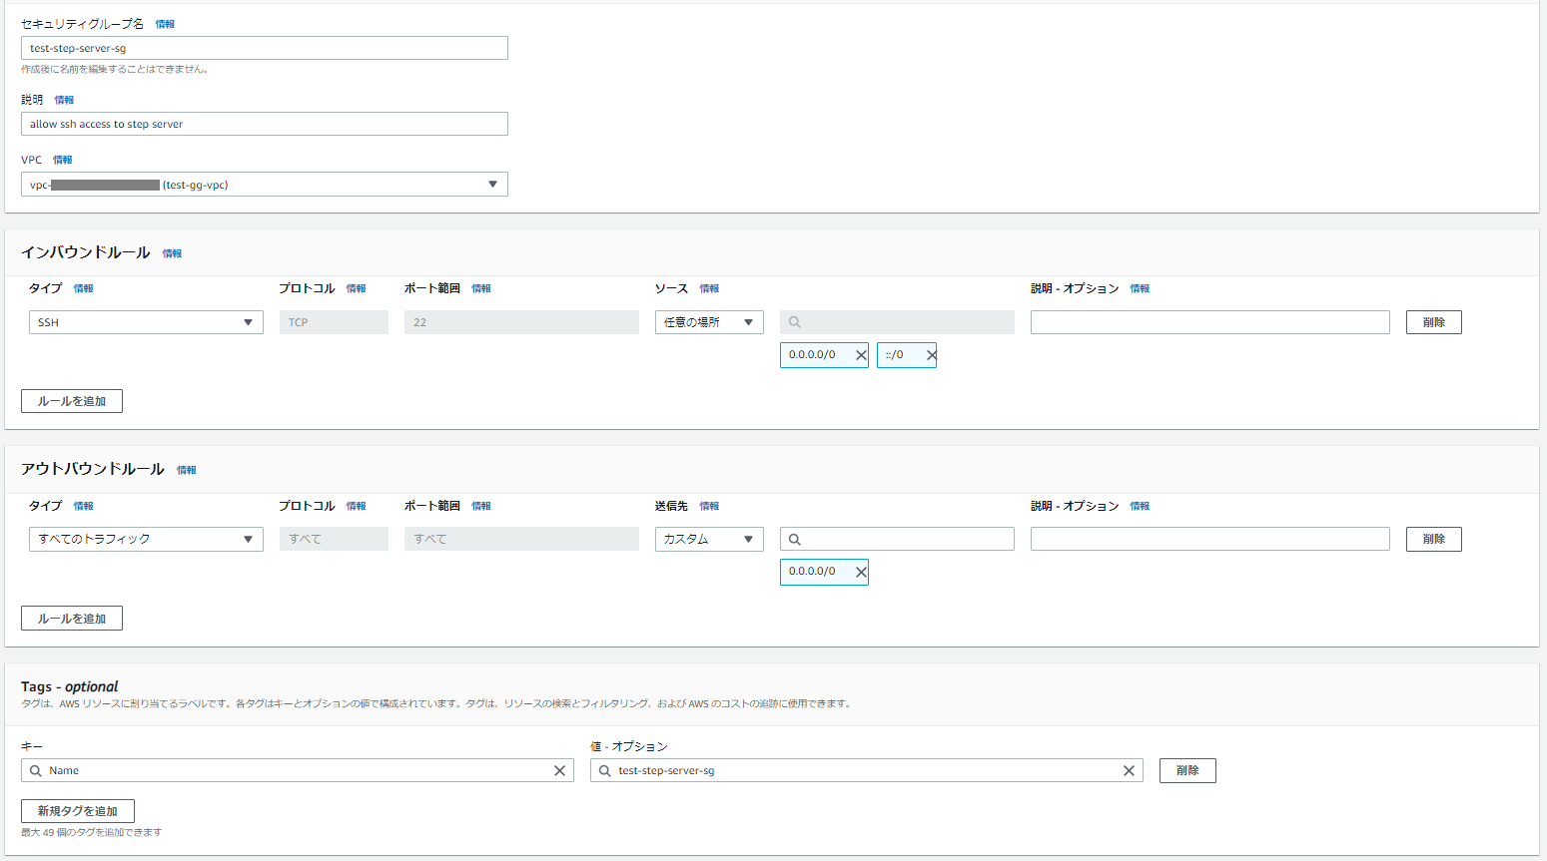This screenshot has width=1547, height=861.
Task: Open the 情報 link beside インバウンドルール heading
Action: pyautogui.click(x=172, y=253)
